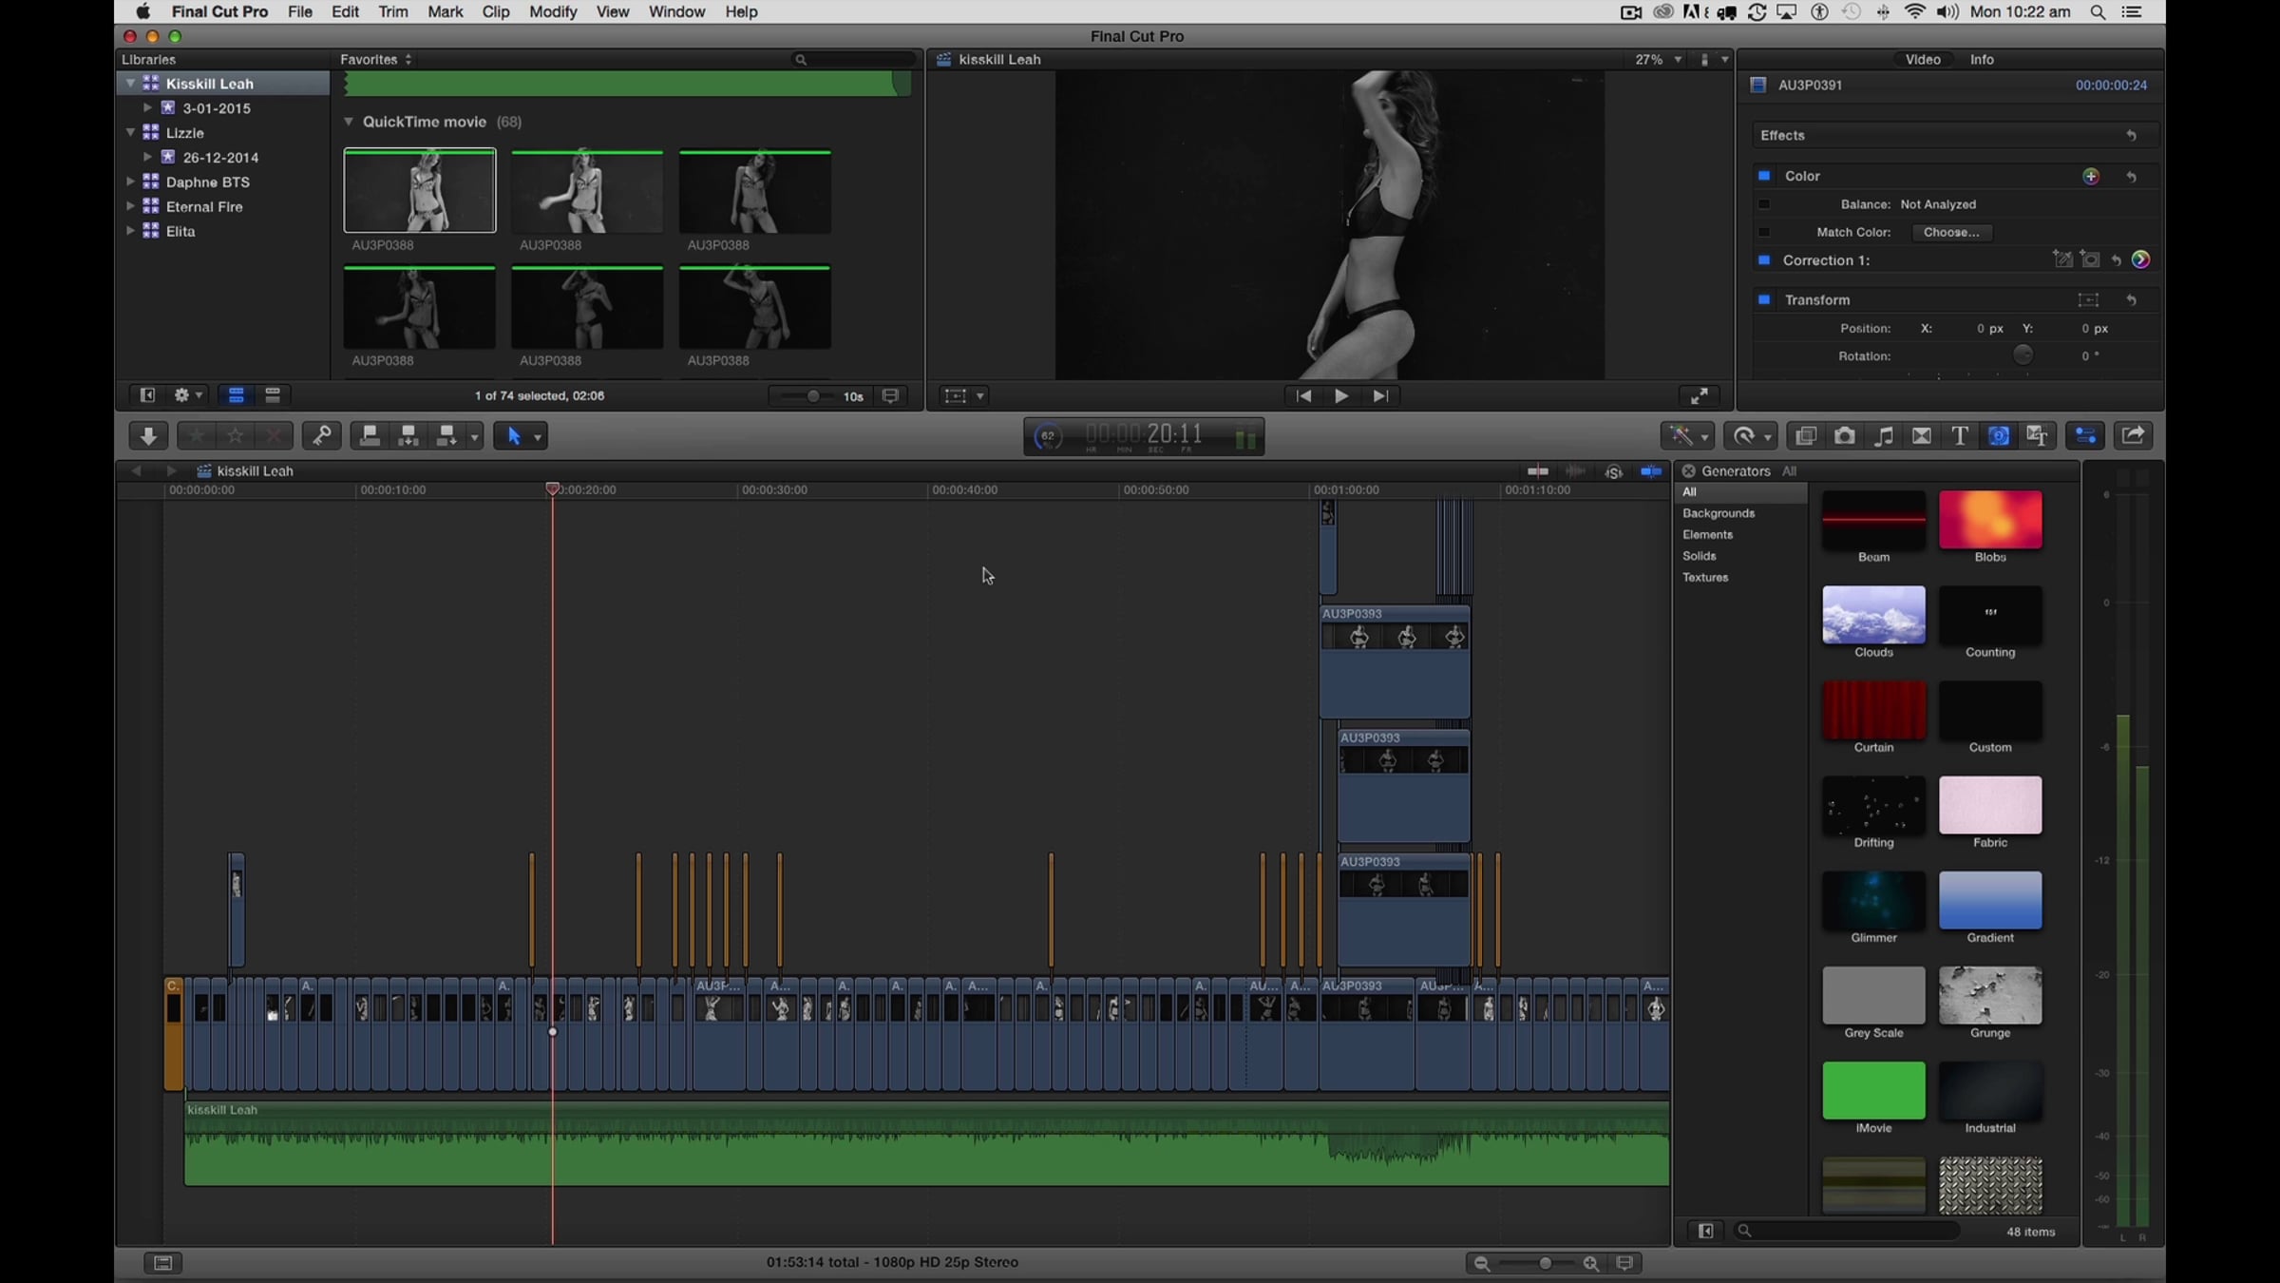Open the viewer zoom 27% dropdown
2280x1283 pixels.
(1658, 59)
